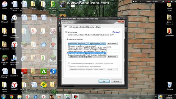Open the HP taskbar application icon
The height and width of the screenshot is (99, 176).
(x=68, y=97)
